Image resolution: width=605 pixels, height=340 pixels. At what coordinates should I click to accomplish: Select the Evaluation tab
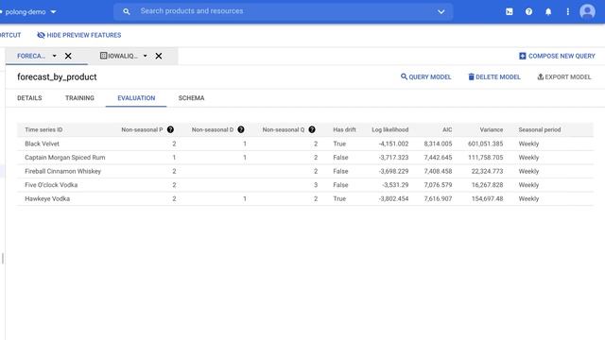136,98
